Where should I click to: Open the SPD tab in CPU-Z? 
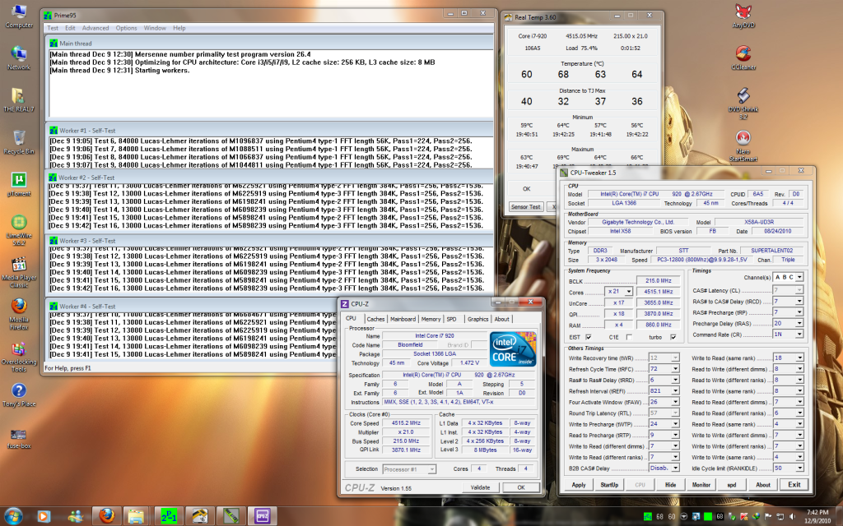tap(452, 319)
